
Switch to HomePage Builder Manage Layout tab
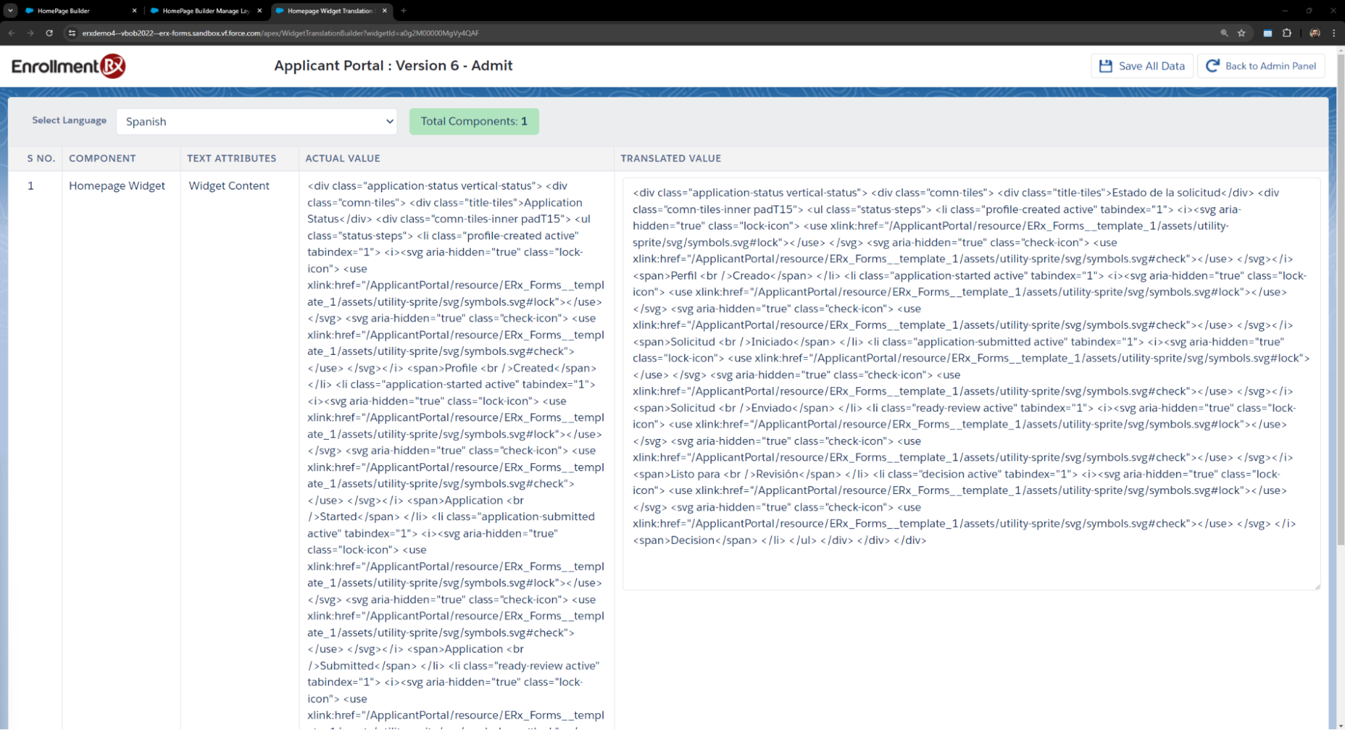pyautogui.click(x=202, y=11)
